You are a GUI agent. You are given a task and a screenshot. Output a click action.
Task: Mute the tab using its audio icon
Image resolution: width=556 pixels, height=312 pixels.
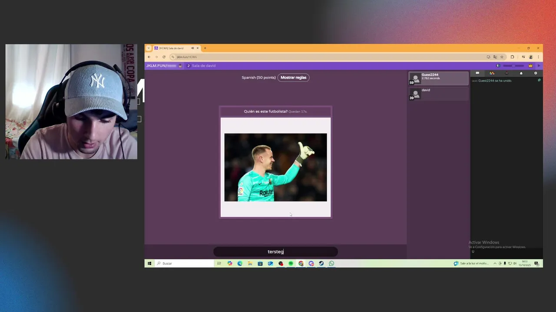(x=192, y=48)
